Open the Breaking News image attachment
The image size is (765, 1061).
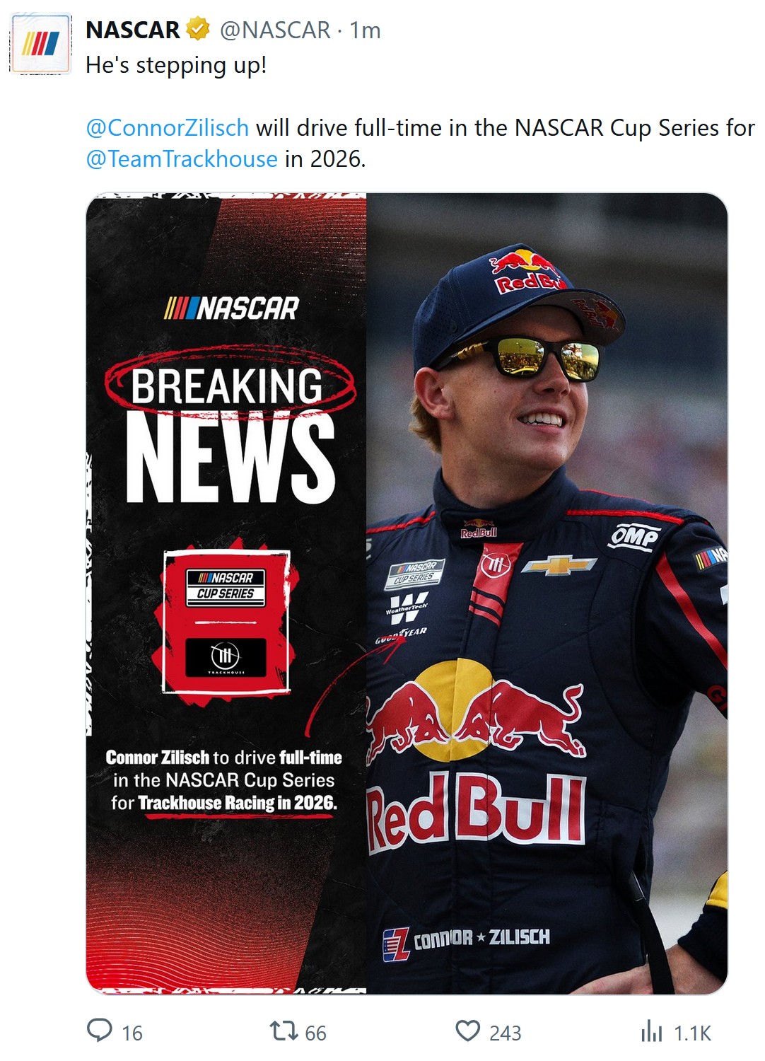point(407,593)
